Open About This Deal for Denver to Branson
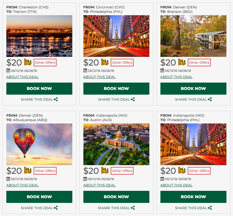This screenshot has height=216, width=233. click(x=176, y=77)
